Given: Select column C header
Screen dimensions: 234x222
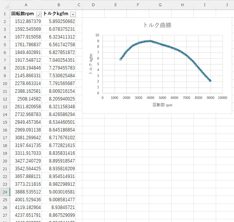Looking at the screenshot, I should point(79,5).
